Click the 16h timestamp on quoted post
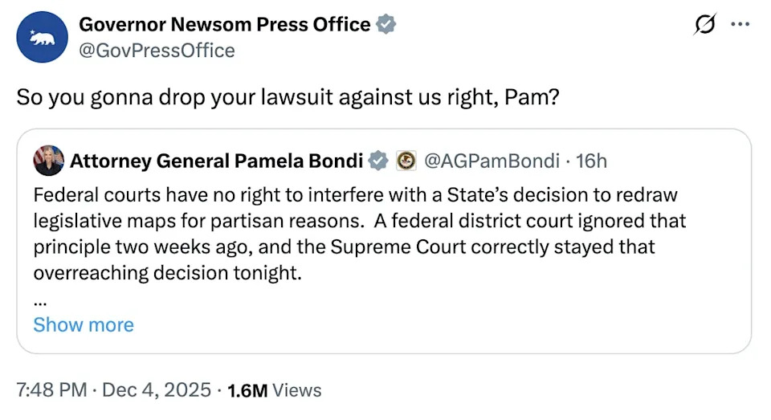This screenshot has width=771, height=420. click(592, 161)
